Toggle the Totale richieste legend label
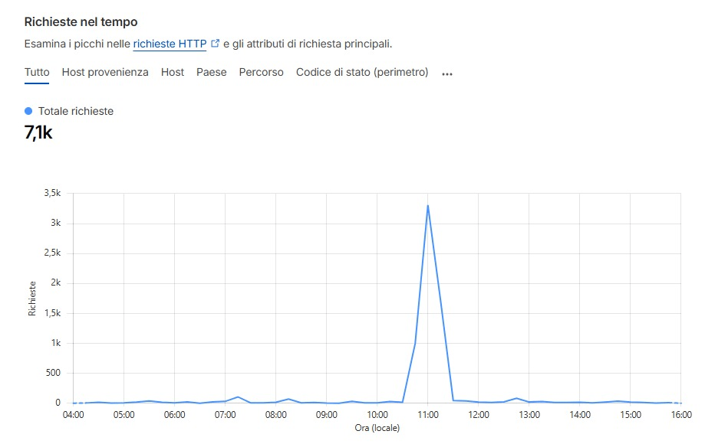The width and height of the screenshot is (705, 444). pos(76,111)
